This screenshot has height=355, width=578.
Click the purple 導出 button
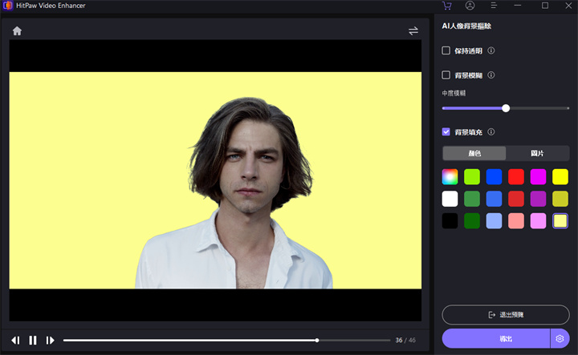click(495, 339)
